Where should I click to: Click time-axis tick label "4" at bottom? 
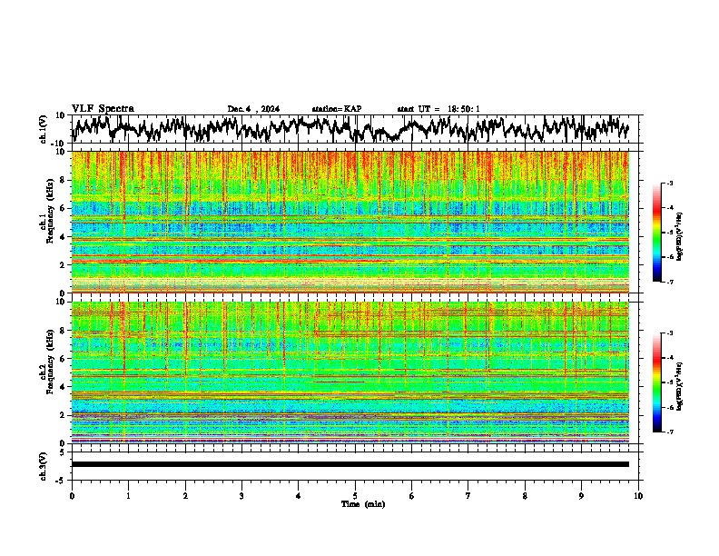tap(299, 496)
